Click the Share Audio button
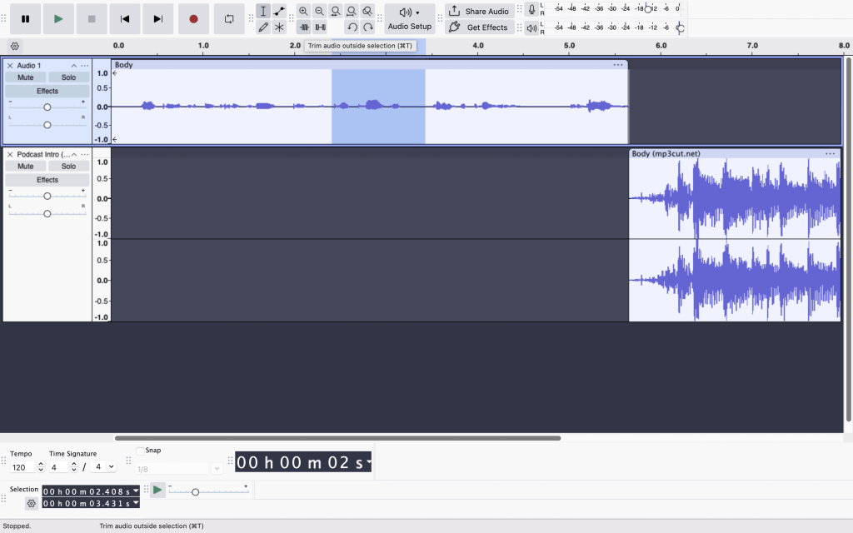 (479, 11)
